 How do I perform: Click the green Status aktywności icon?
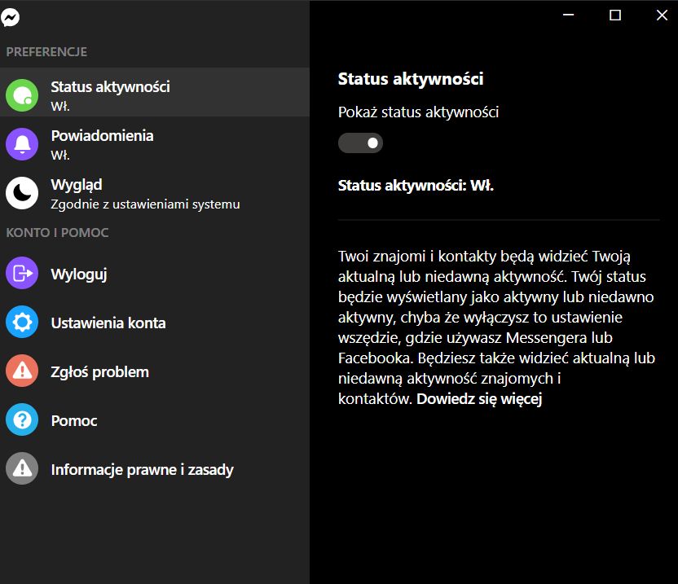point(22,95)
